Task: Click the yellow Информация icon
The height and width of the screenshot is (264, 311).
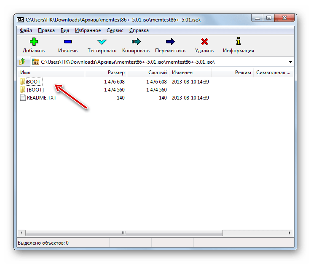Action: (x=239, y=41)
